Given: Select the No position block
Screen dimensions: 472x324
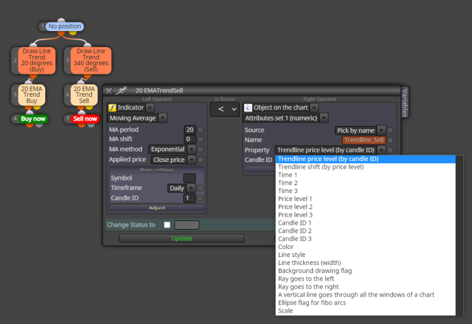Looking at the screenshot, I should click(x=65, y=27).
